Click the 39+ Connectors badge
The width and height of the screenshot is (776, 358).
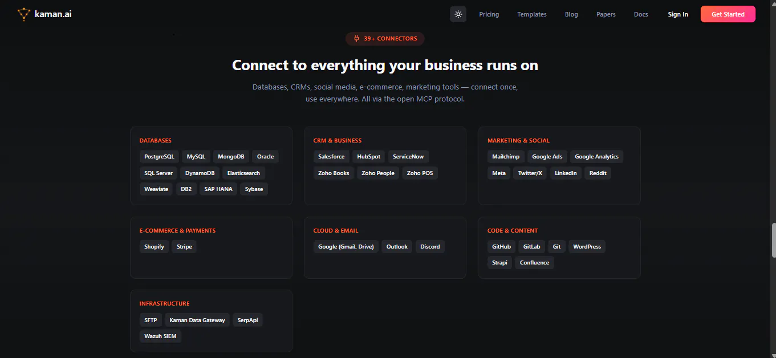385,39
